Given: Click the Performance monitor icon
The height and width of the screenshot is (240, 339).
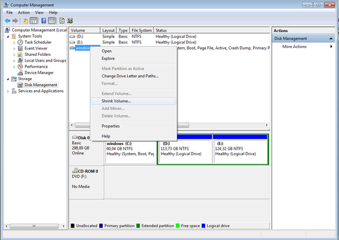Looking at the screenshot, I should point(20,67).
